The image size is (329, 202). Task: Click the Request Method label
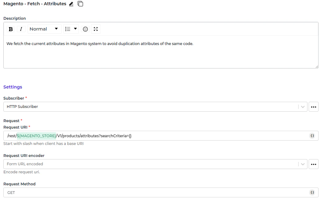19,184
